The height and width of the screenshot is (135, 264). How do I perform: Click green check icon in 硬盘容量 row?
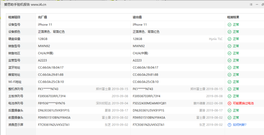pyautogui.click(x=229, y=39)
